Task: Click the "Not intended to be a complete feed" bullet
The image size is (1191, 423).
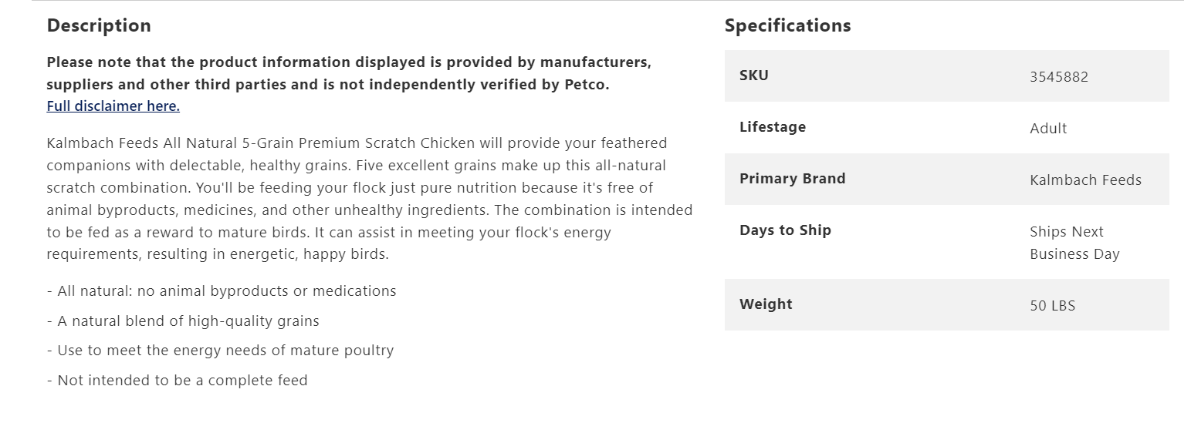Action: click(x=177, y=381)
